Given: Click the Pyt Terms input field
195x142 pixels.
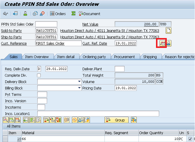Looking at the screenshot, I should [42, 94].
